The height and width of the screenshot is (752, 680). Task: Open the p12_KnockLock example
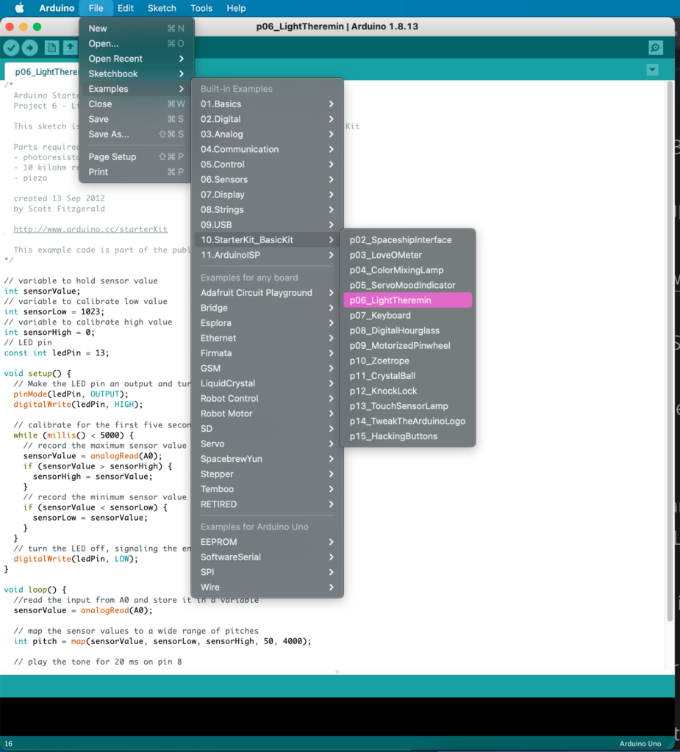pos(408,391)
